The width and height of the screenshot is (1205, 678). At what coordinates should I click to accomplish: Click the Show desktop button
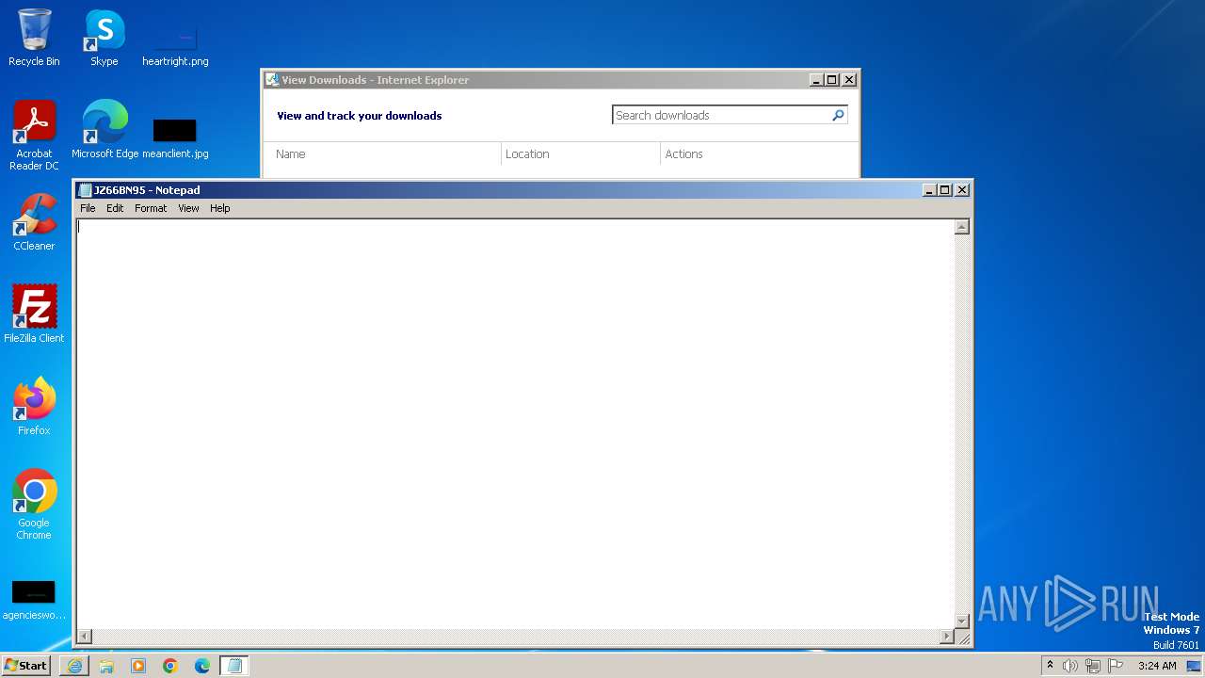(x=1194, y=666)
